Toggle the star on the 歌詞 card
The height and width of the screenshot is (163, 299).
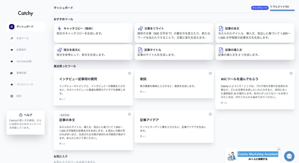210,73
